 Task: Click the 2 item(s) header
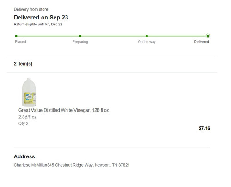click(23, 64)
